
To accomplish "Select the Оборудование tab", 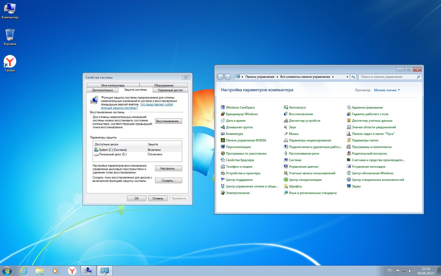I will [164, 85].
